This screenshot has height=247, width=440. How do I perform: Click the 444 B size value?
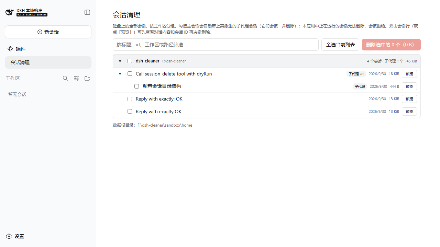tap(395, 86)
